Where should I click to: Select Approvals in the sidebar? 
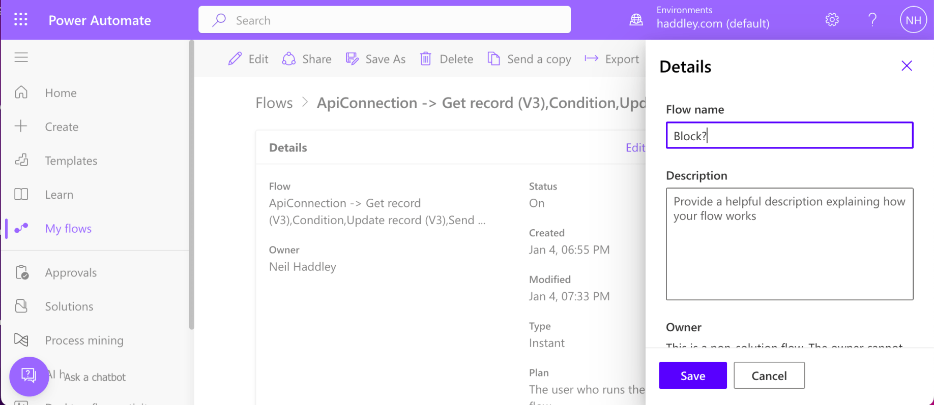pyautogui.click(x=70, y=272)
